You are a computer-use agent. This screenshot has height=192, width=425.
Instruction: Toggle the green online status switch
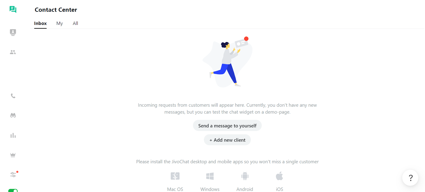coord(13,190)
